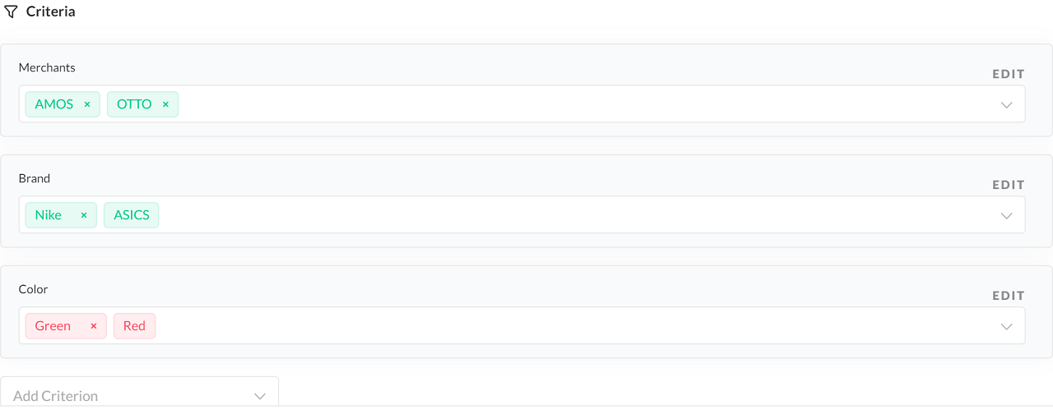Screen dimensions: 1053x414
Task: Click Edit for Merchants criterion
Action: point(1008,74)
